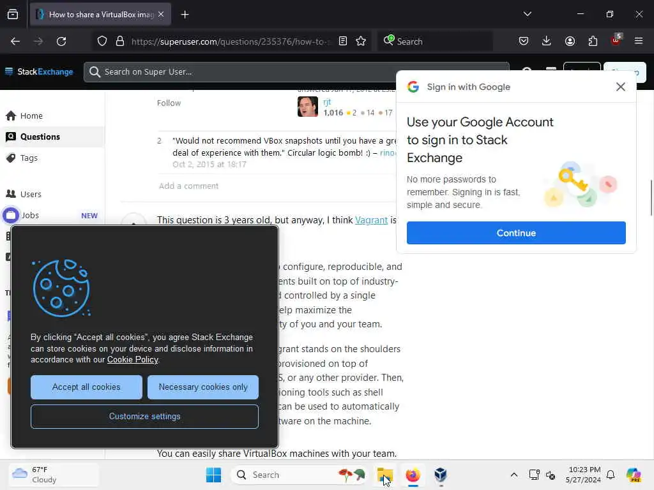This screenshot has height=490, width=654.
Task: Open VirtualBox from taskbar
Action: (441, 475)
